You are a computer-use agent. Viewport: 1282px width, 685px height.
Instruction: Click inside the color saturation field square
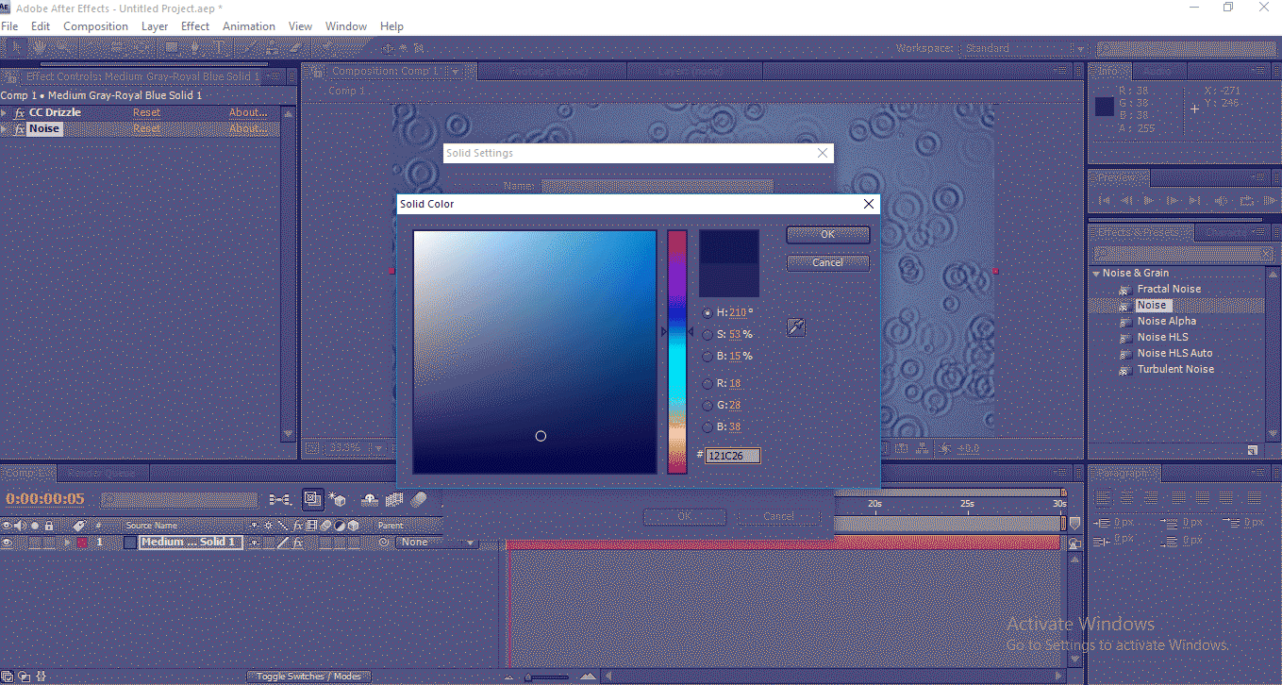(535, 352)
